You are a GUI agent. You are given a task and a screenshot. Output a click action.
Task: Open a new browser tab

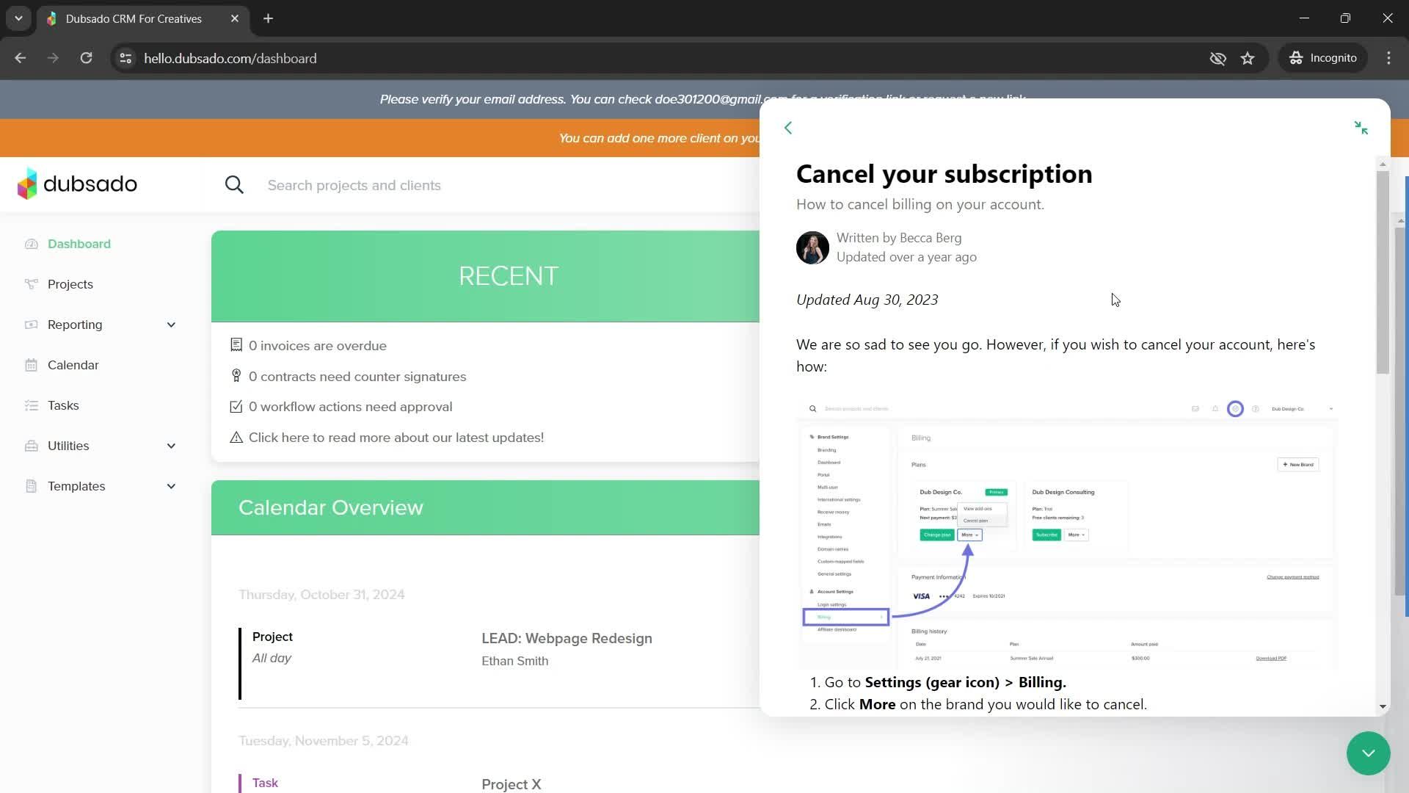pos(269,18)
